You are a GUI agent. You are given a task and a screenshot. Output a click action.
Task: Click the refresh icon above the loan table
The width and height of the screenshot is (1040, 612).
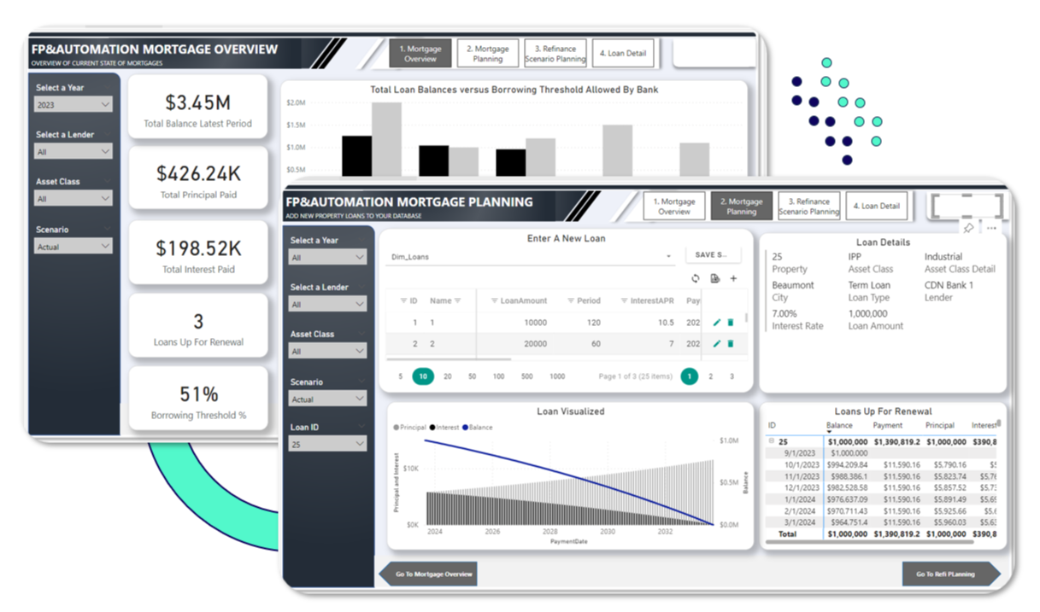[696, 279]
